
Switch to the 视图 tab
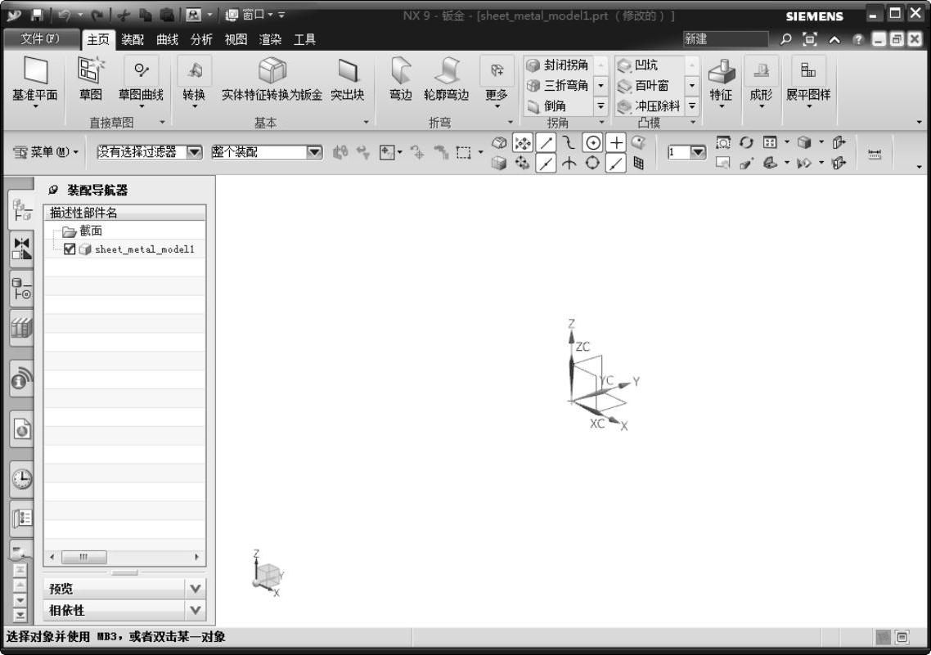coord(236,40)
